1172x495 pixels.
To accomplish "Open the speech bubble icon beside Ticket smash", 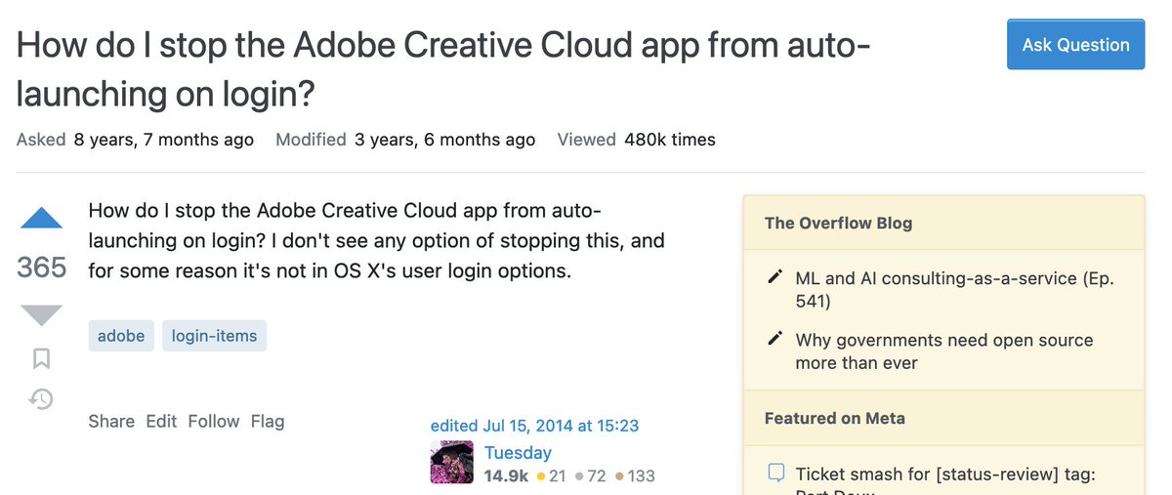I will [775, 474].
